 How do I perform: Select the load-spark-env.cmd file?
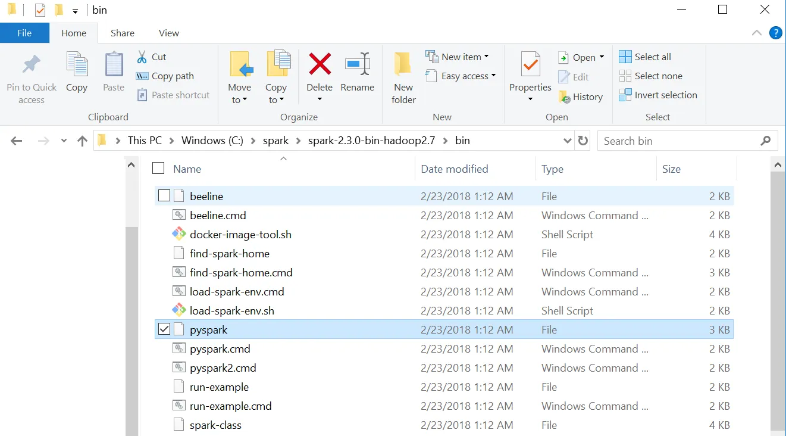444,292
